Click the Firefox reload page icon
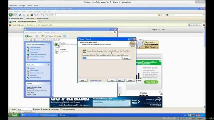Viewport: 214px width, 120px height. 20,15
